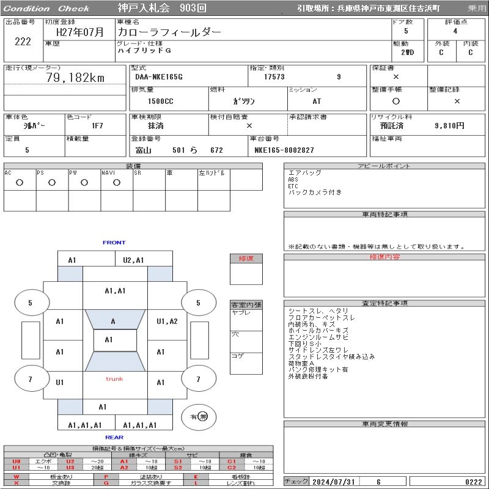Screen dimensions: 489x489
Task: Click the red 'trunk' label
Action: click(114, 379)
